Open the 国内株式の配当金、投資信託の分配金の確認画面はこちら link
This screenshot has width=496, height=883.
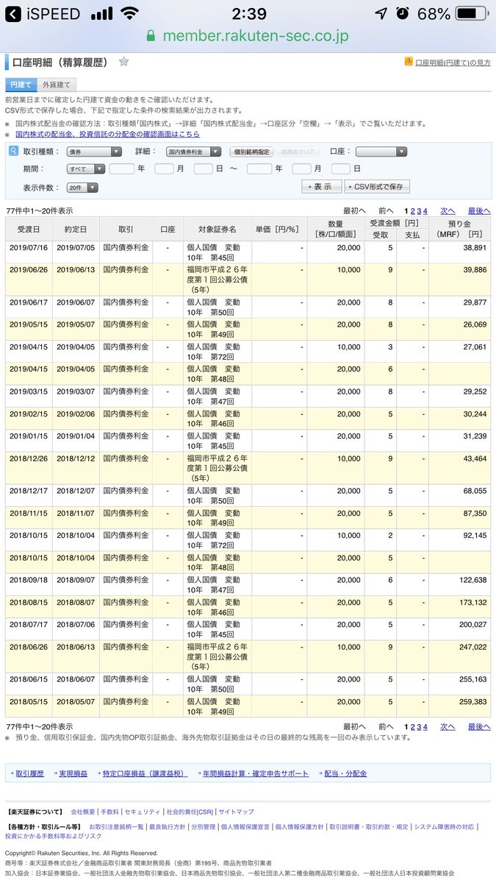click(106, 134)
